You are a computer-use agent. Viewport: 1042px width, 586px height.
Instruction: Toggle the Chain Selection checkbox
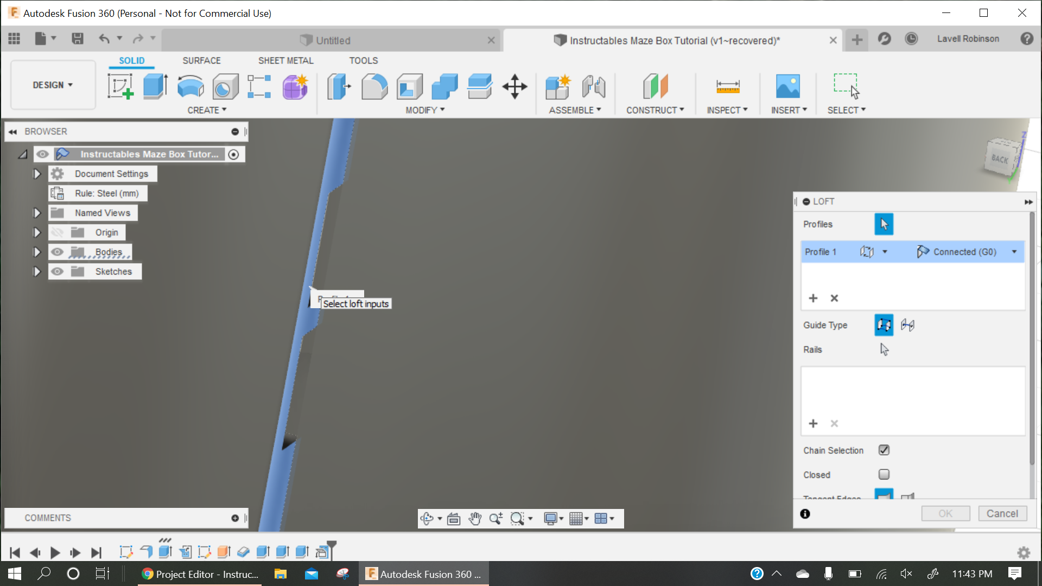(x=884, y=450)
